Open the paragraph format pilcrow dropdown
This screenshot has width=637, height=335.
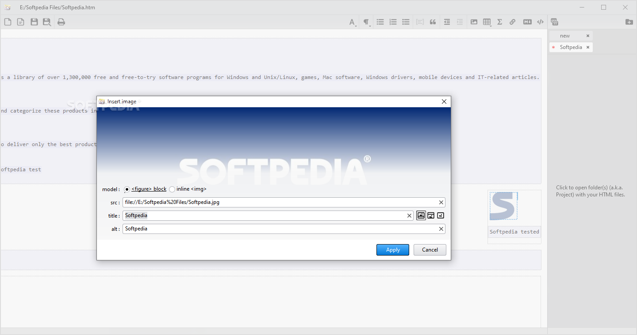click(x=367, y=22)
